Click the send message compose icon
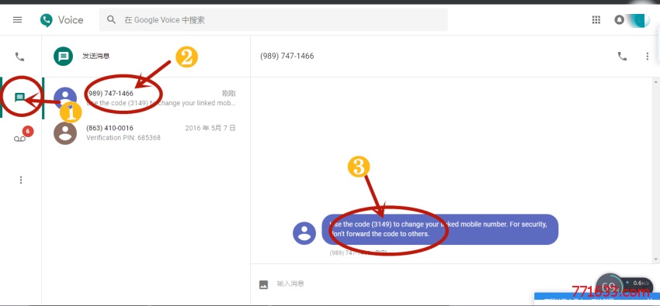The width and height of the screenshot is (660, 306). (64, 56)
